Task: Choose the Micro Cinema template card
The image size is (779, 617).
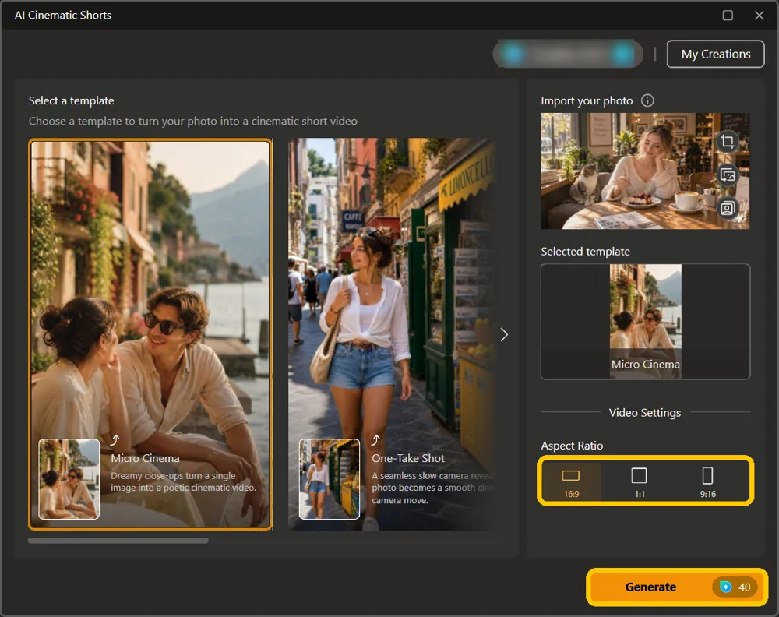Action: tap(150, 334)
